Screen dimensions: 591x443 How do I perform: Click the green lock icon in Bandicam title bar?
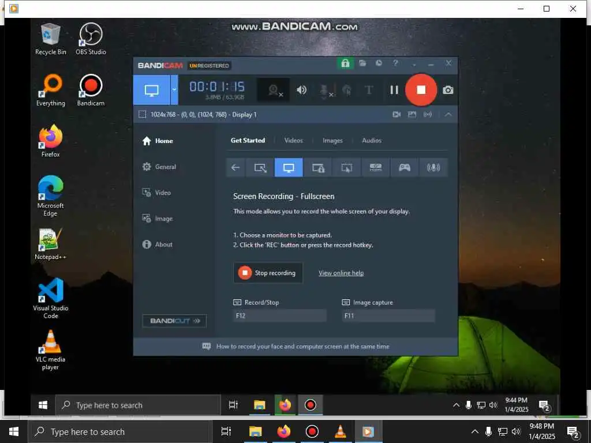pyautogui.click(x=345, y=63)
